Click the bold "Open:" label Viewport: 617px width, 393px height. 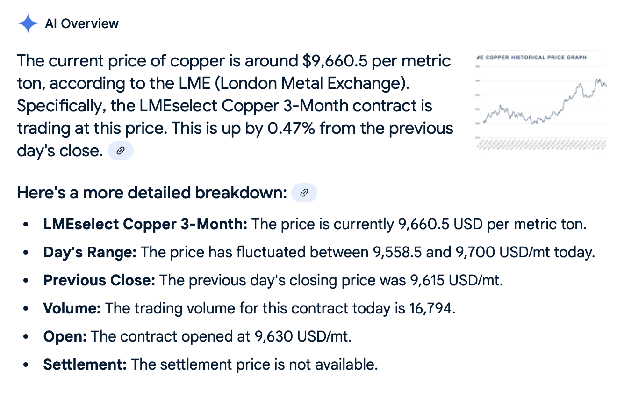point(65,337)
